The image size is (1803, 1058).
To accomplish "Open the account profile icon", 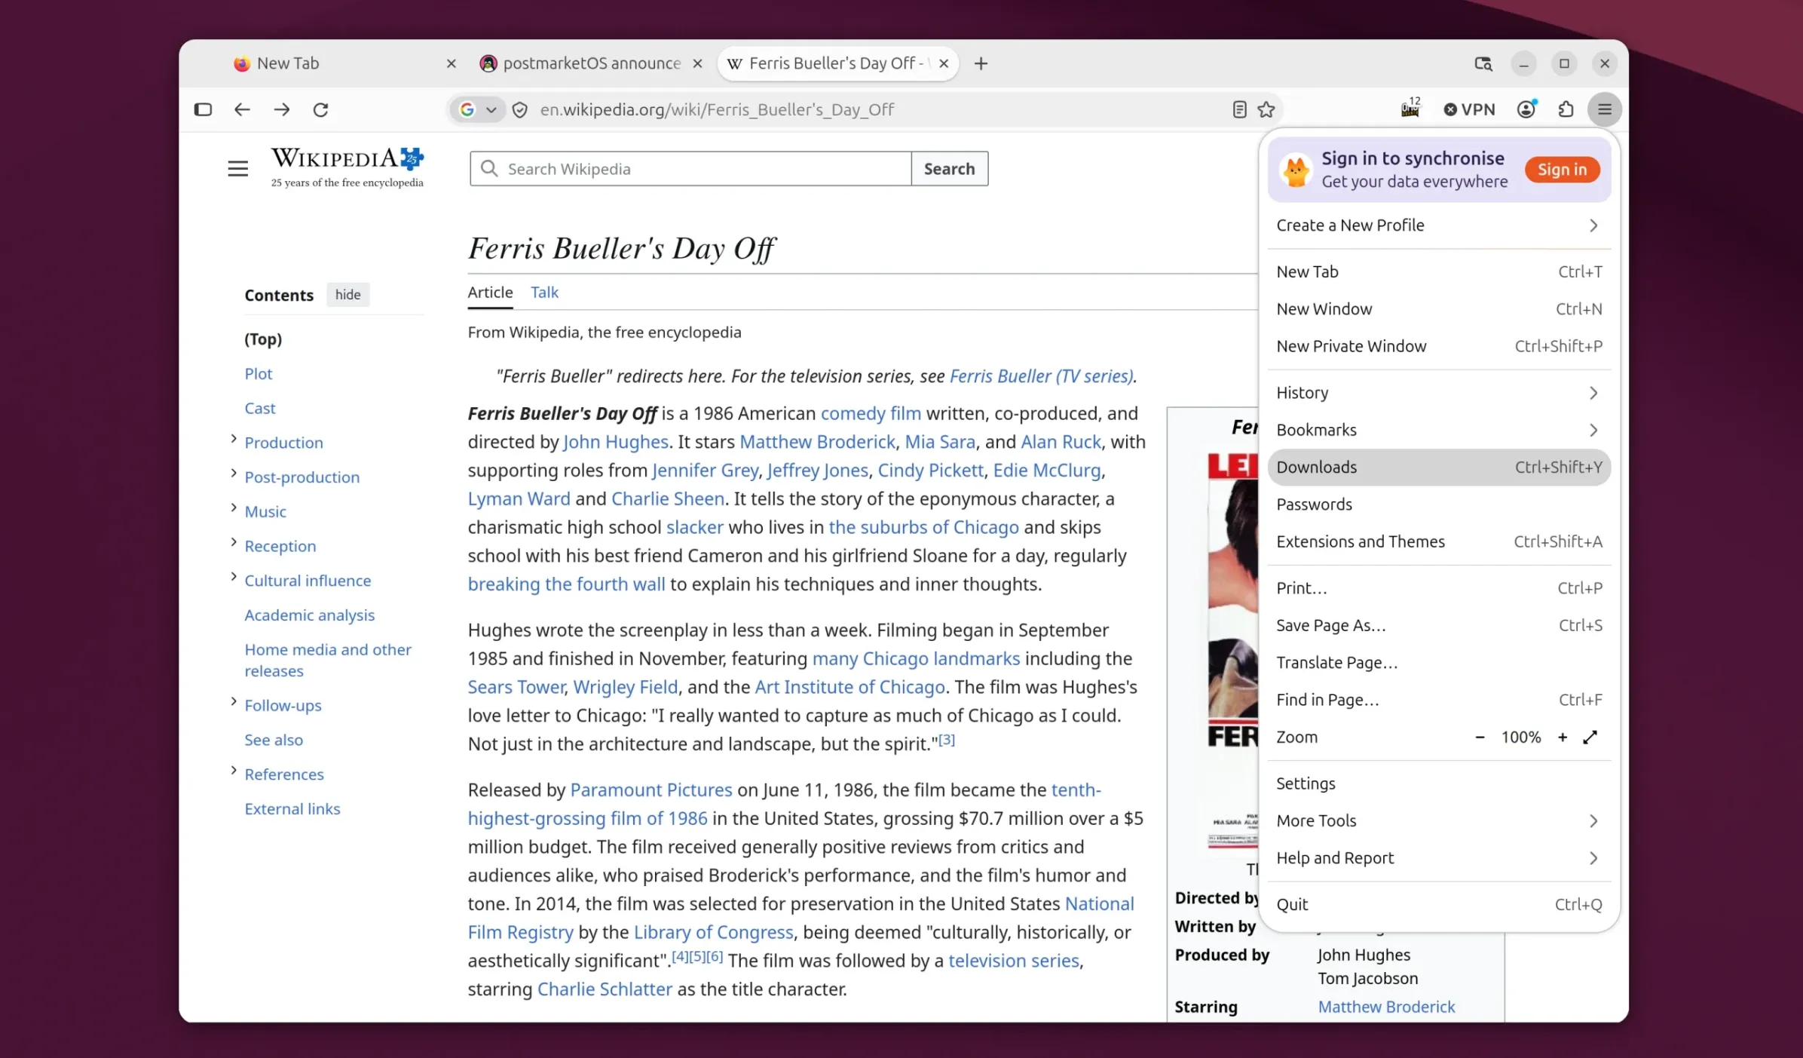I will pyautogui.click(x=1526, y=109).
